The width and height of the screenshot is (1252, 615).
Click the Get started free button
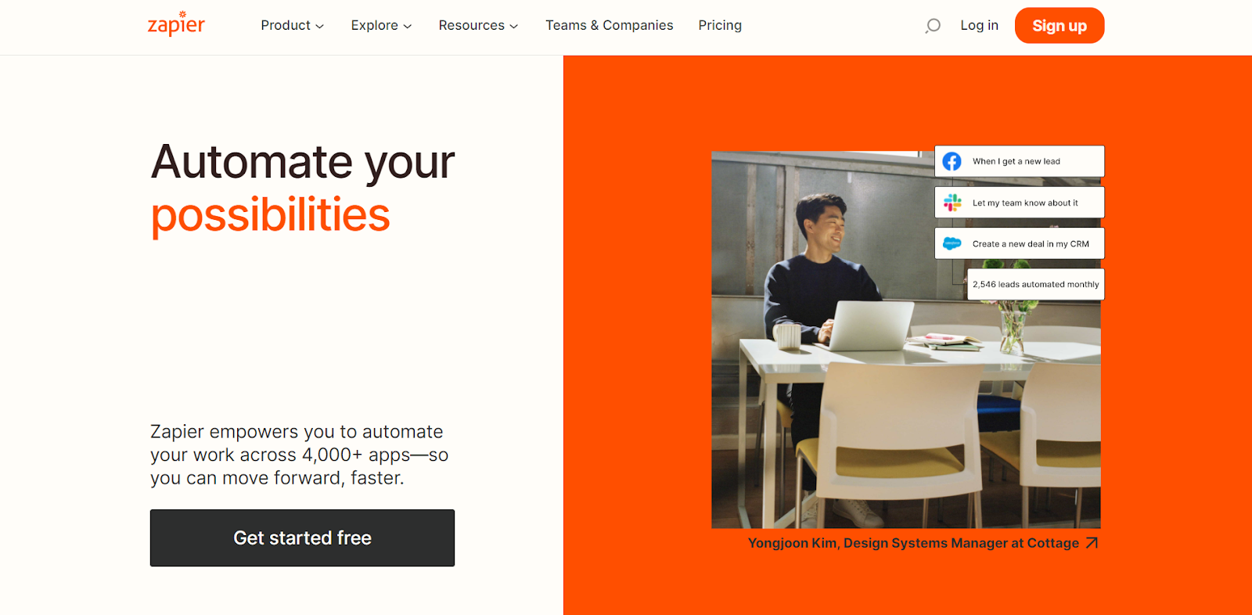302,538
